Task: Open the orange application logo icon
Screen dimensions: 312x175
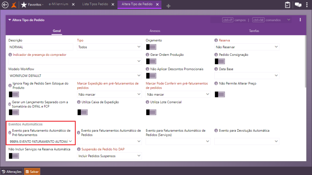Action: point(14,5)
